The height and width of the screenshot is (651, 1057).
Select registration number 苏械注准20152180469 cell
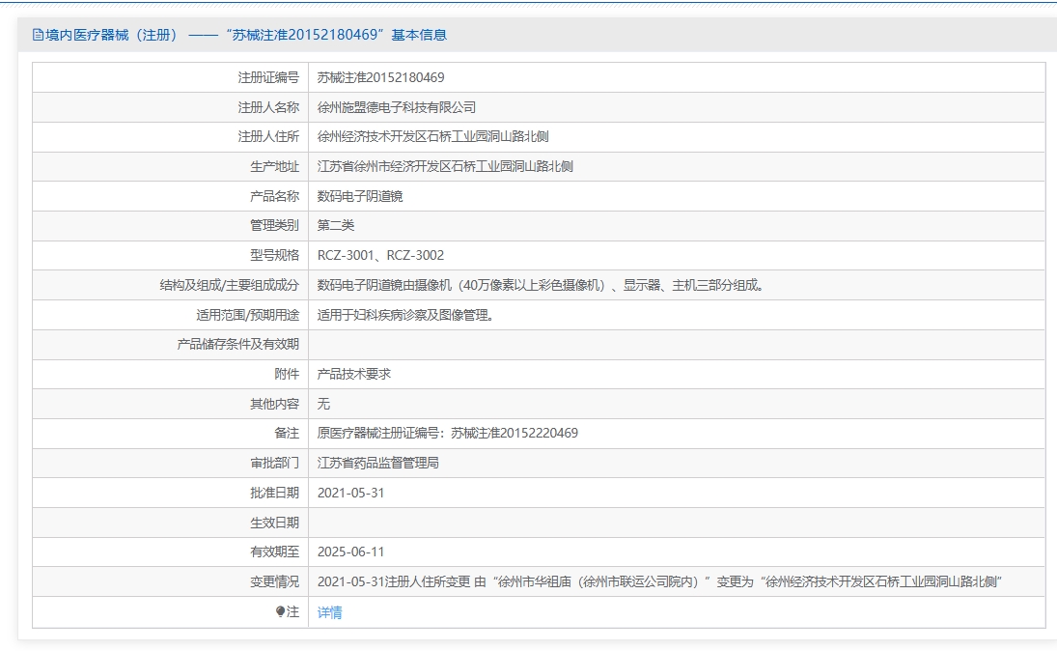[x=381, y=77]
